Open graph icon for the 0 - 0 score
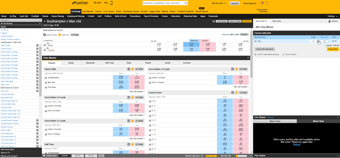The width and height of the screenshot is (340, 158). (150, 101)
